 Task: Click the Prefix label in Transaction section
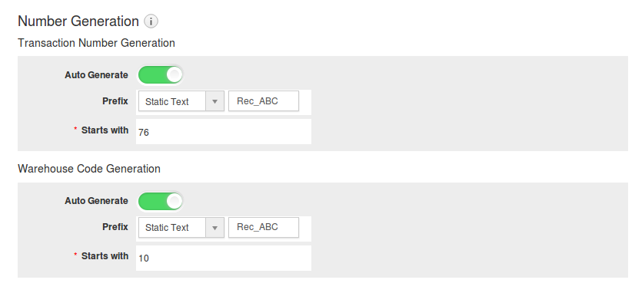tap(115, 101)
